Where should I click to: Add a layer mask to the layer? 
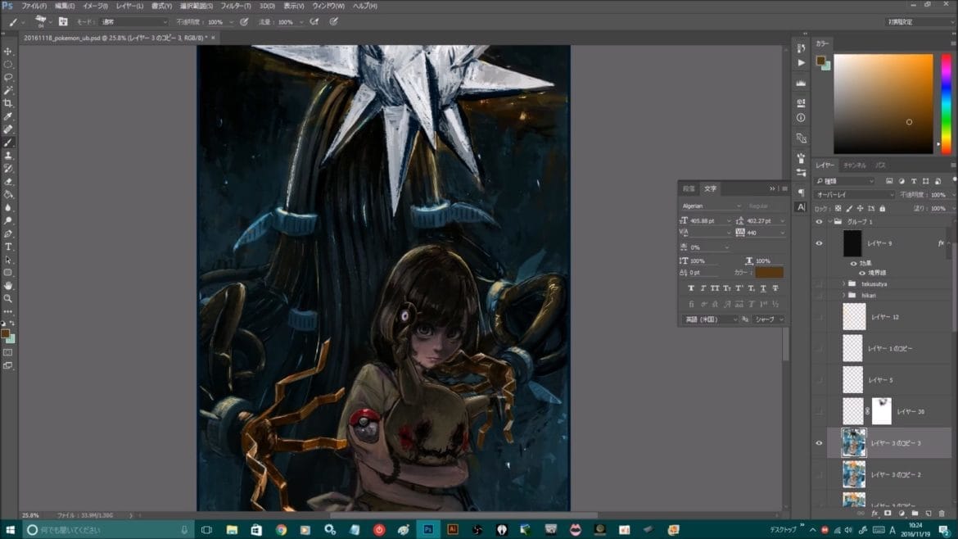click(x=888, y=514)
